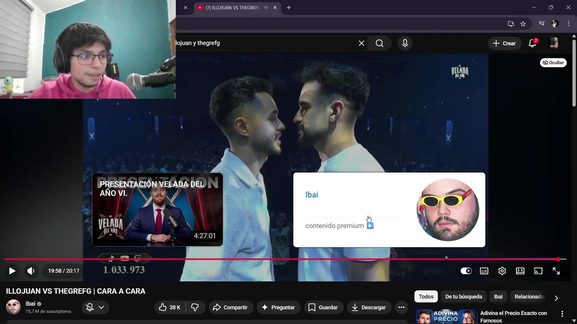Click Ibai round avatar in end card
The width and height of the screenshot is (577, 324).
pos(448,210)
